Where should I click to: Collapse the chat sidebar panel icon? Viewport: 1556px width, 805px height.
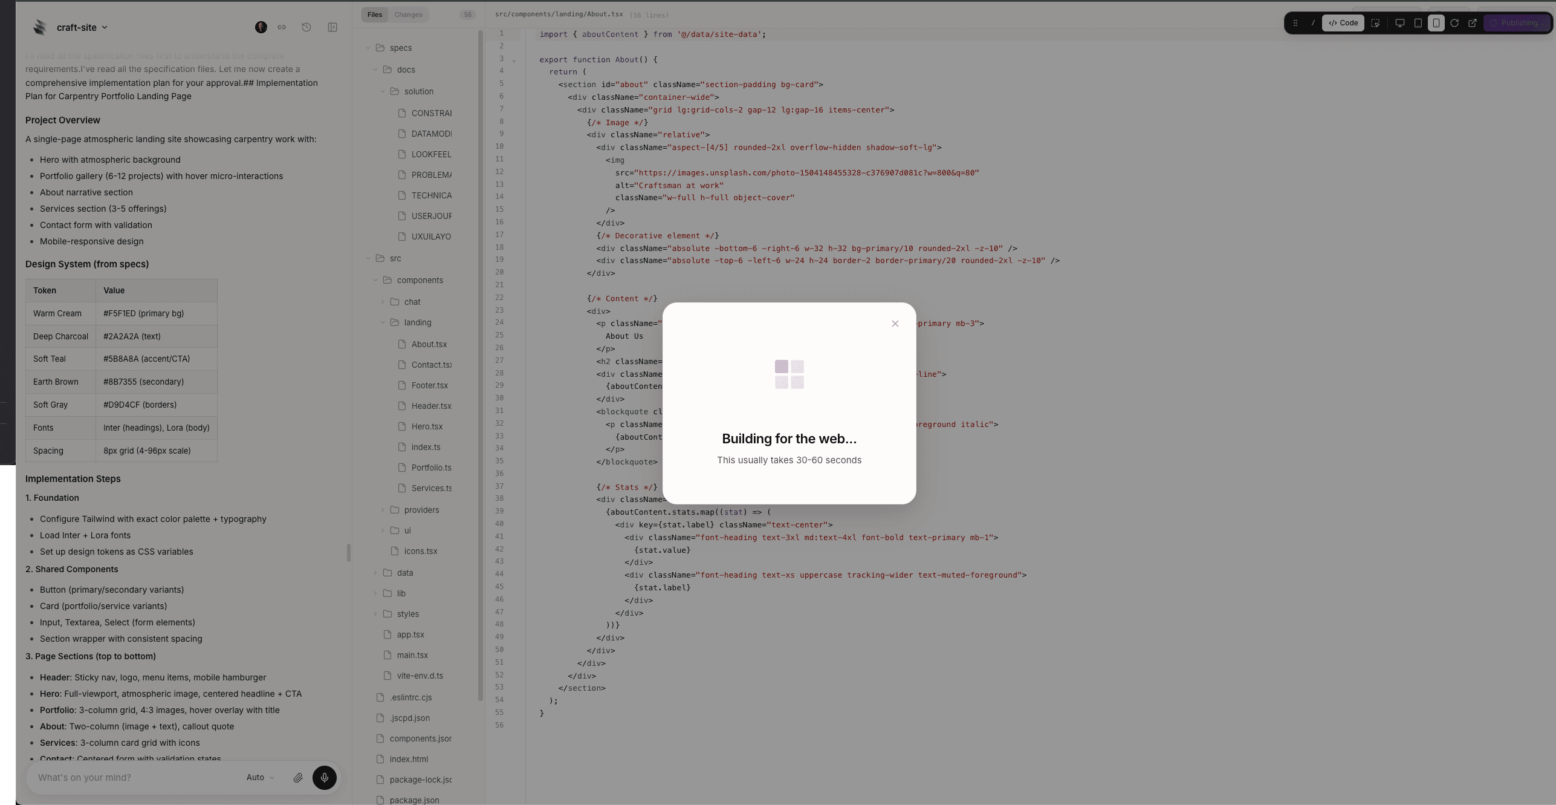(332, 27)
